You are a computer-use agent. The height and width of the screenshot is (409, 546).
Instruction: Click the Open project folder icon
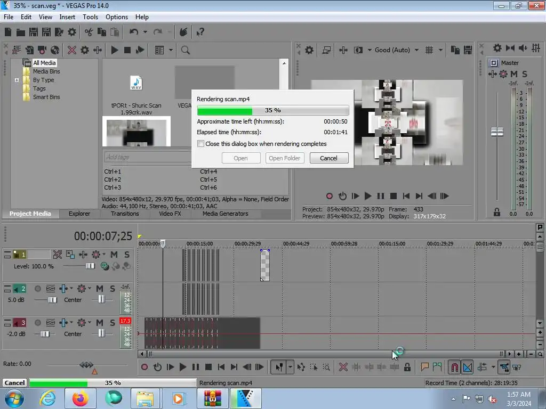[21, 32]
